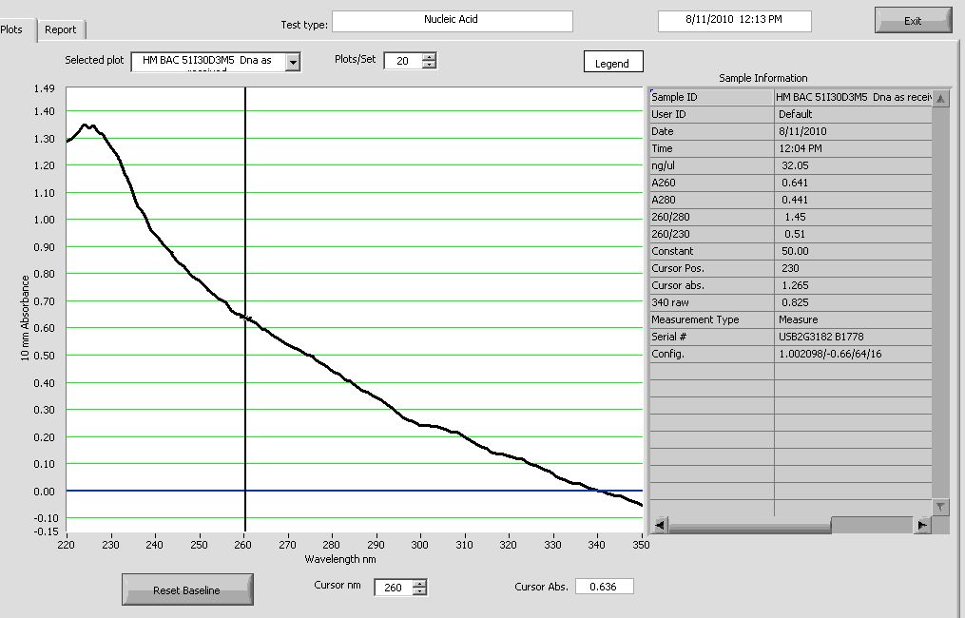Switch to the Plots tab
This screenshot has width=965, height=618.
(x=11, y=29)
